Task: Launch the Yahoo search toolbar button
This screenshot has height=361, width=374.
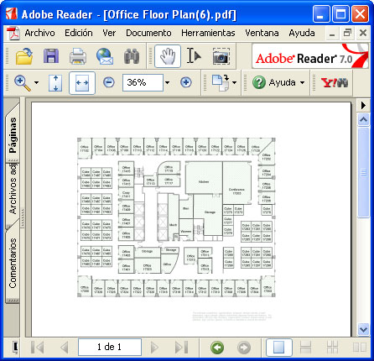Action: 335,82
